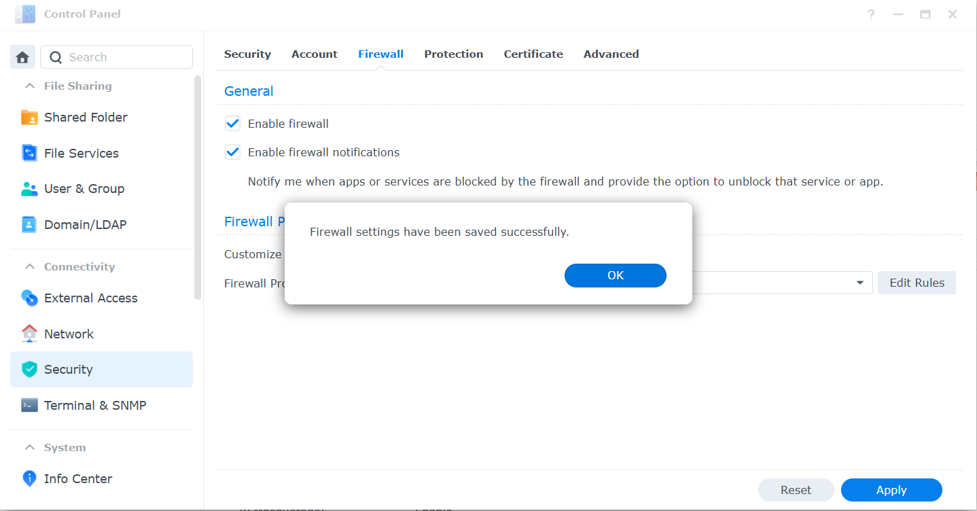Open the Firewall Profile dropdown arrow
Image resolution: width=977 pixels, height=511 pixels.
click(x=860, y=283)
